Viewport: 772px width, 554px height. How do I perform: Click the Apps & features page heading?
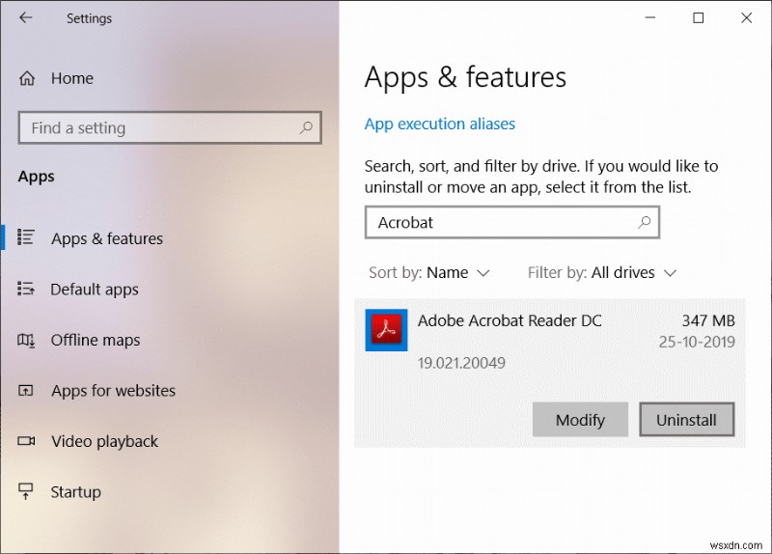click(x=465, y=77)
